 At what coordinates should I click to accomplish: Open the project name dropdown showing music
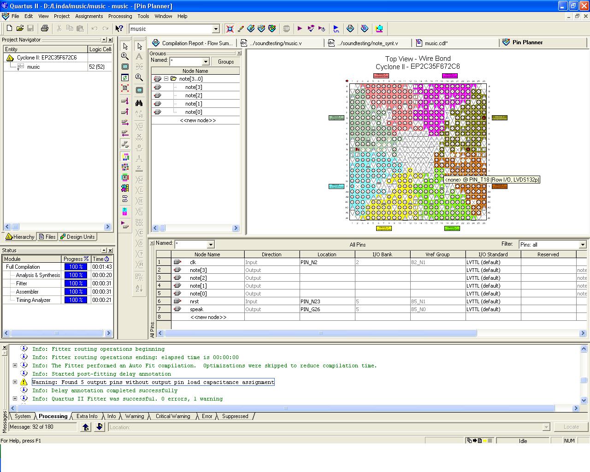(x=215, y=29)
